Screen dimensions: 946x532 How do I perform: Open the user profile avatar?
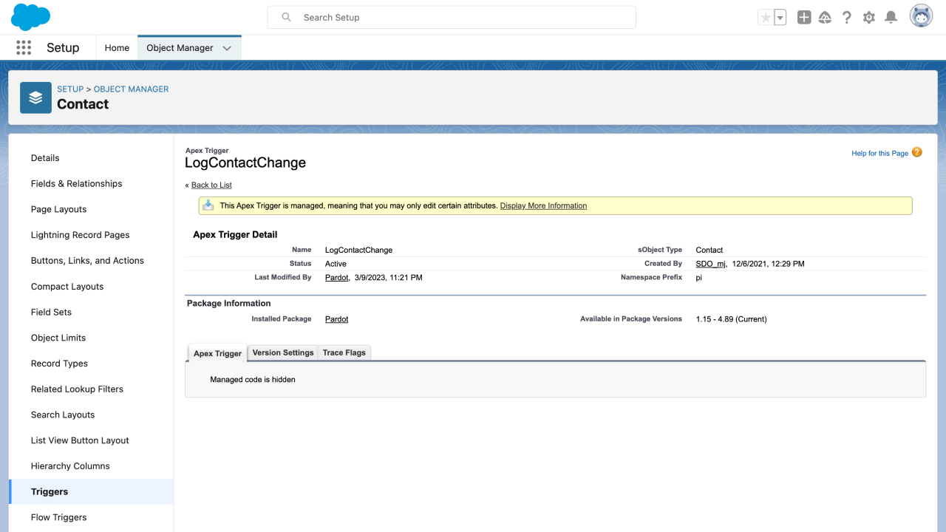[921, 16]
